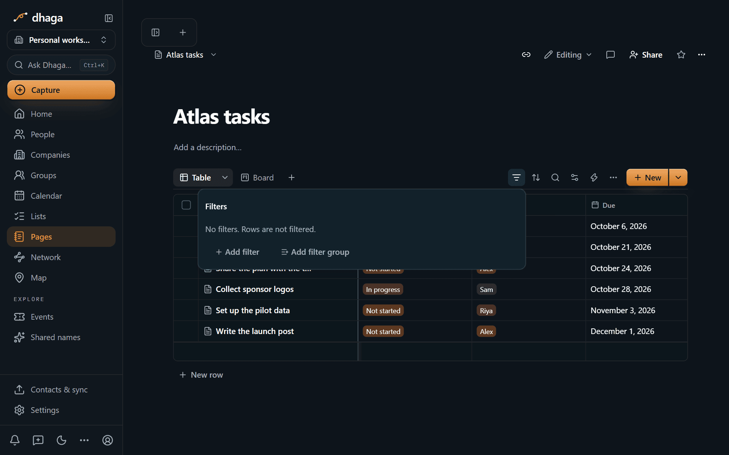Toggle dark mode moon icon
This screenshot has height=455, width=729.
(x=61, y=440)
